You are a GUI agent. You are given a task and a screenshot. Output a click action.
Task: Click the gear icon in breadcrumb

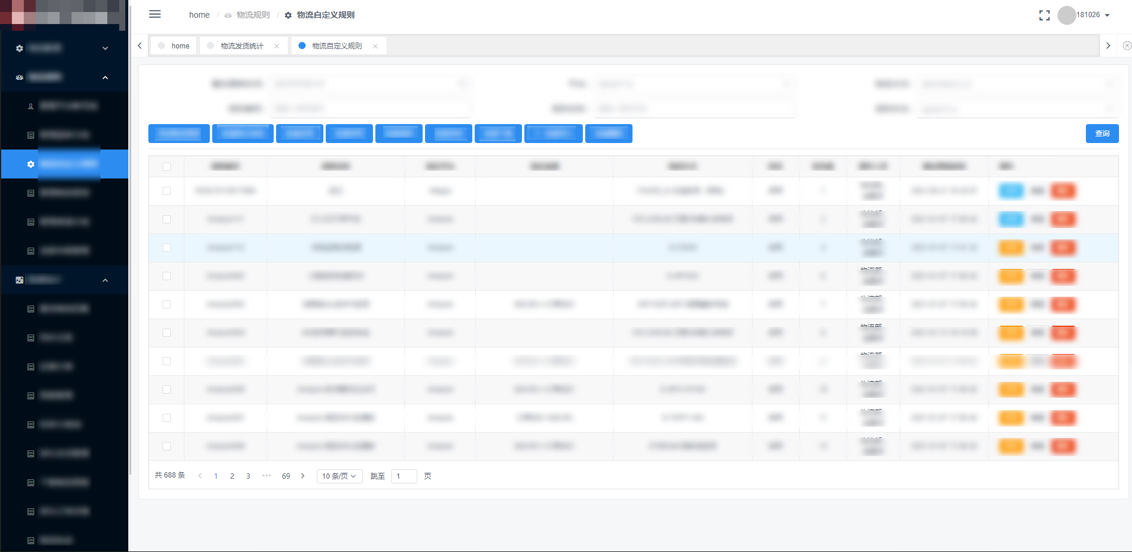(288, 15)
